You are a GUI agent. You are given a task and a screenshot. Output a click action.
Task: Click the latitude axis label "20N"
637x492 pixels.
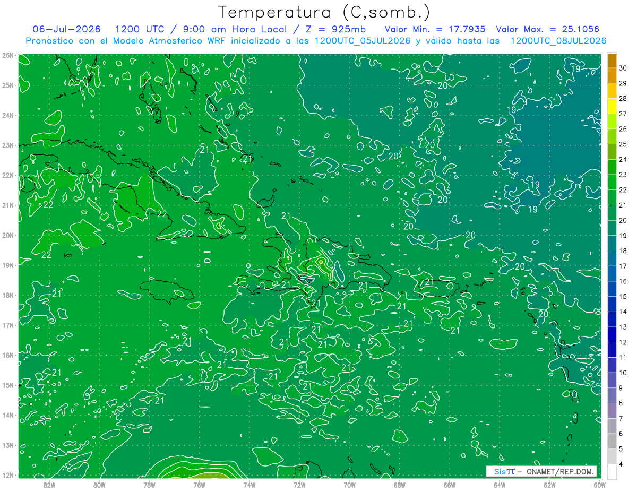(7, 235)
